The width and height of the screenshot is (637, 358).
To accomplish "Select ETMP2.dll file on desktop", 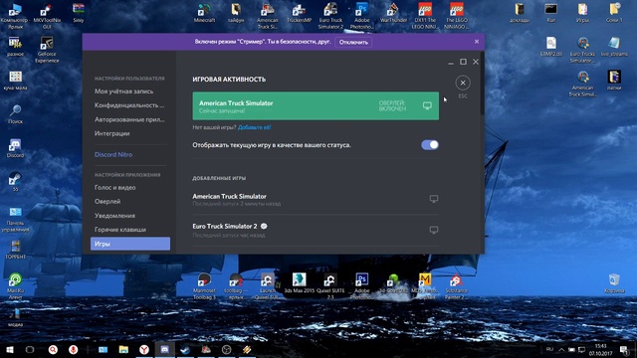I will pyautogui.click(x=550, y=47).
